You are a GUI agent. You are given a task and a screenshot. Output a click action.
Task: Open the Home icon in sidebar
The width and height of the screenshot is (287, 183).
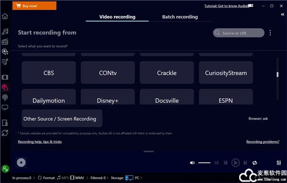5,16
